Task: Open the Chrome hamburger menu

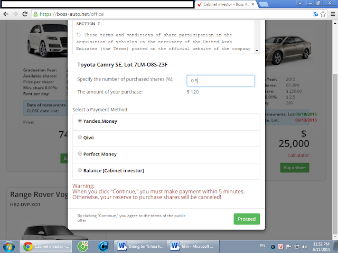Action: point(333,14)
